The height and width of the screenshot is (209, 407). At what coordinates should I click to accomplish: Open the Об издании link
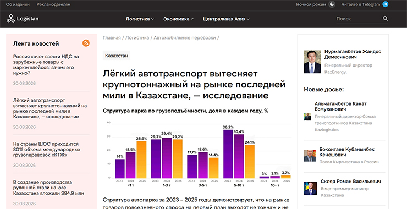tap(18, 4)
